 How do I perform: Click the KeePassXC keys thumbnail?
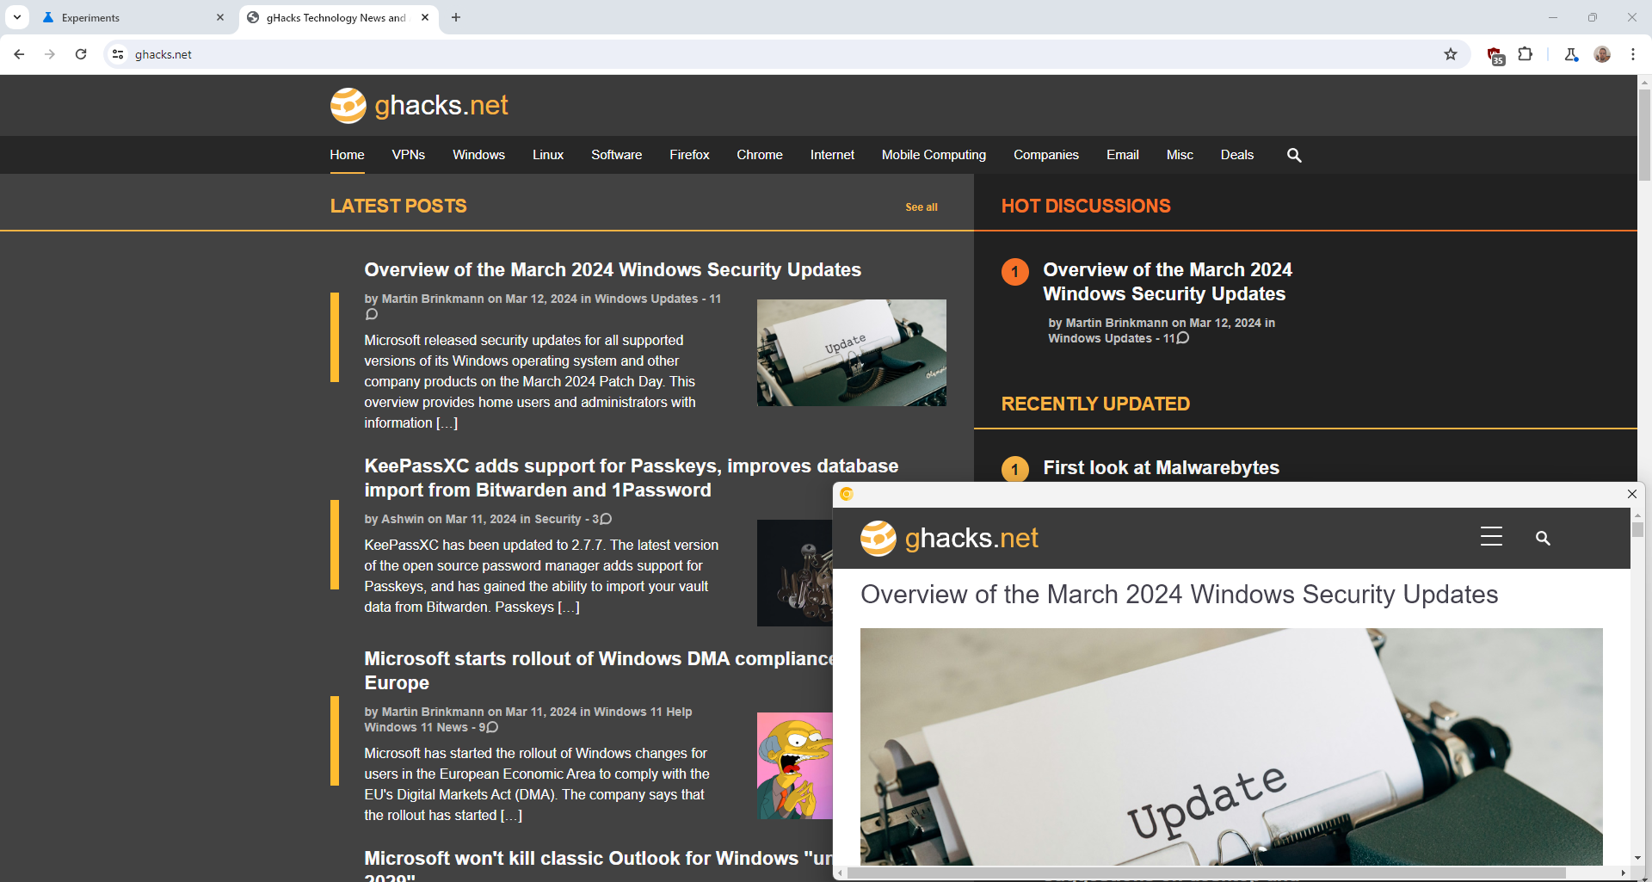pyautogui.click(x=794, y=573)
